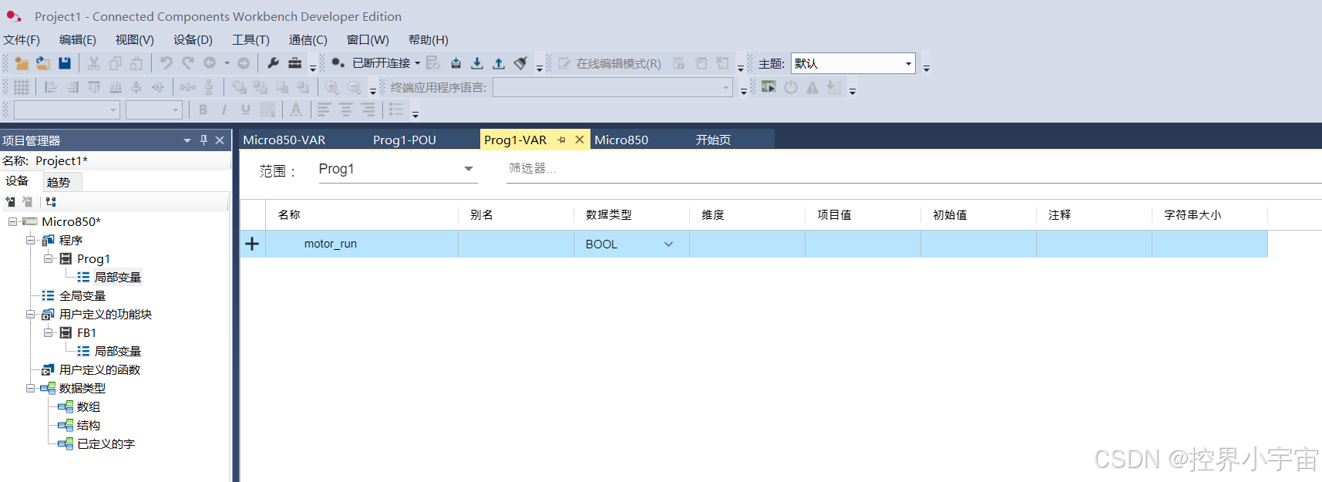The image size is (1322, 482).
Task: Open the 范围 Prog1 scope dropdown
Action: click(398, 169)
